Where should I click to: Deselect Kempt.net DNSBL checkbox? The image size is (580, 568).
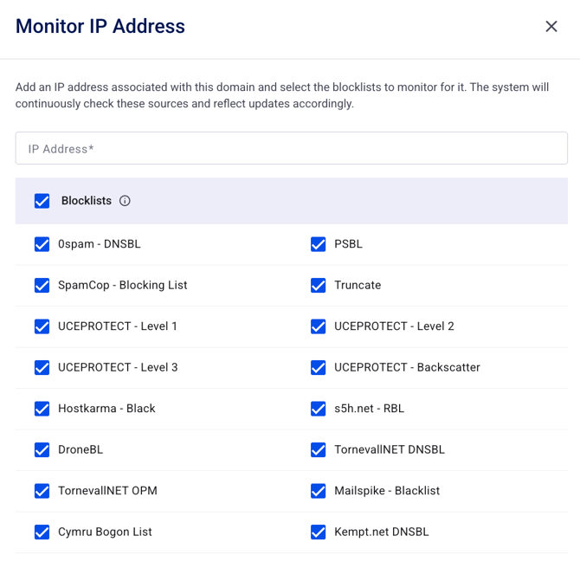pos(319,532)
